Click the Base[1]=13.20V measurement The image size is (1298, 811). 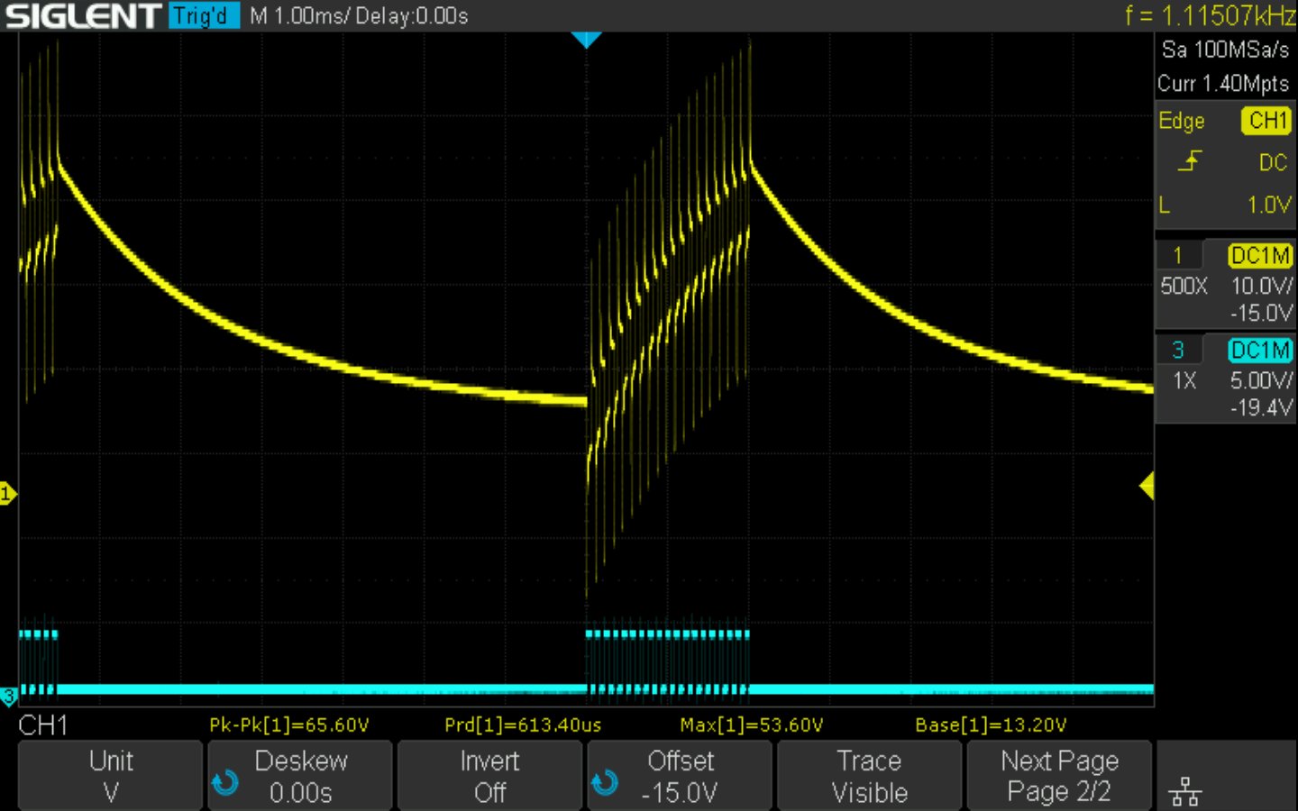(991, 725)
